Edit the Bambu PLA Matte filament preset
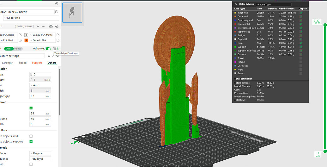The width and height of the screenshot is (327, 167). 58,35
